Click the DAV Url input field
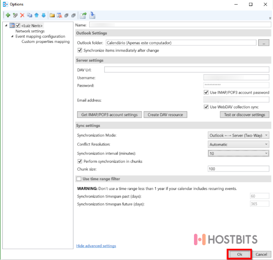Image resolution: width=273 pixels, height=260 pixels. tap(187, 70)
